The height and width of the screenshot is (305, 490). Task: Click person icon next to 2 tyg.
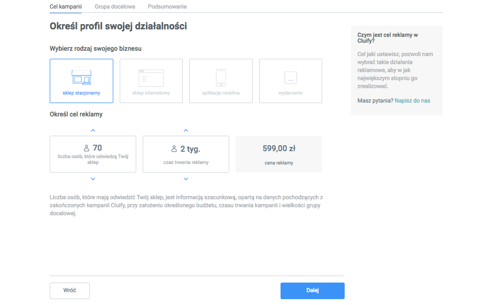(174, 148)
